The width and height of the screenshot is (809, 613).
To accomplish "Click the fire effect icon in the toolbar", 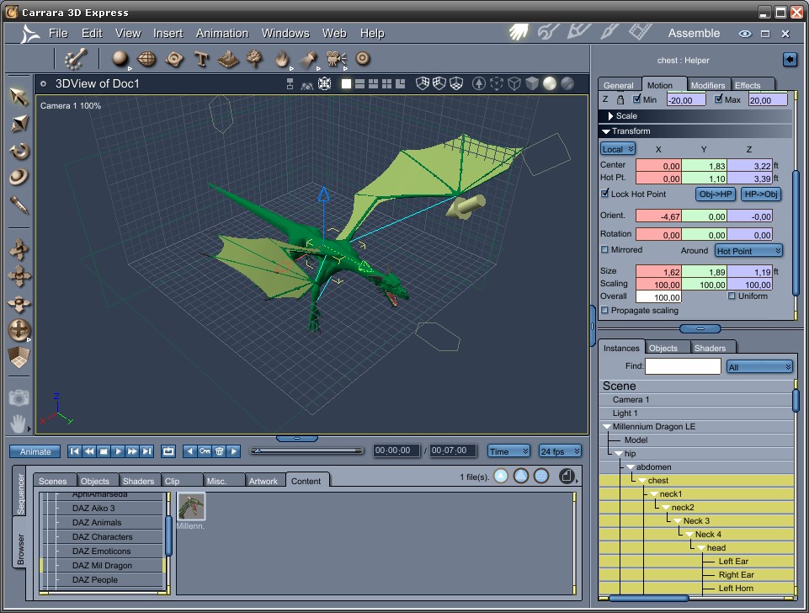I will click(x=282, y=59).
